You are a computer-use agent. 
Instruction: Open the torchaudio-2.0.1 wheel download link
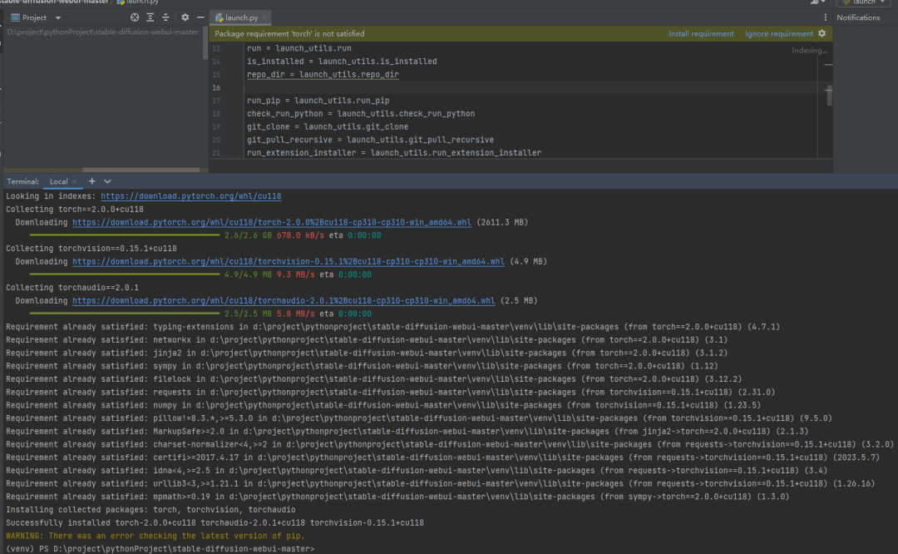[x=284, y=301]
